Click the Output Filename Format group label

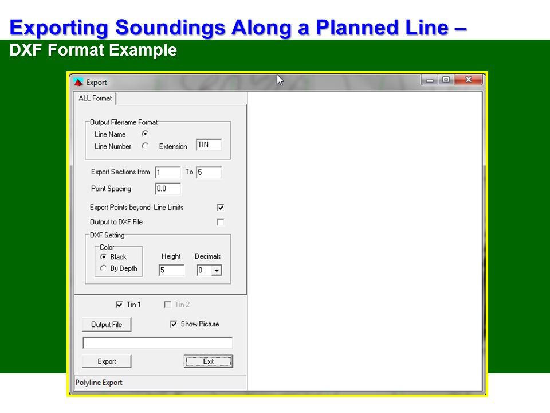click(x=124, y=122)
